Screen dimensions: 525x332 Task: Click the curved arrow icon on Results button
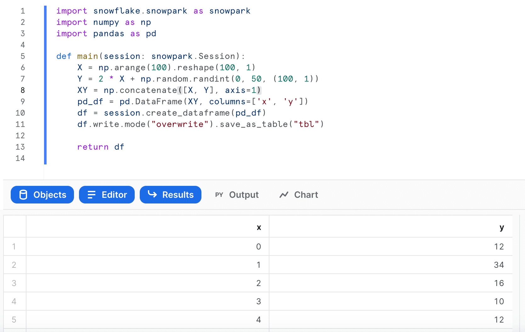[x=152, y=195]
